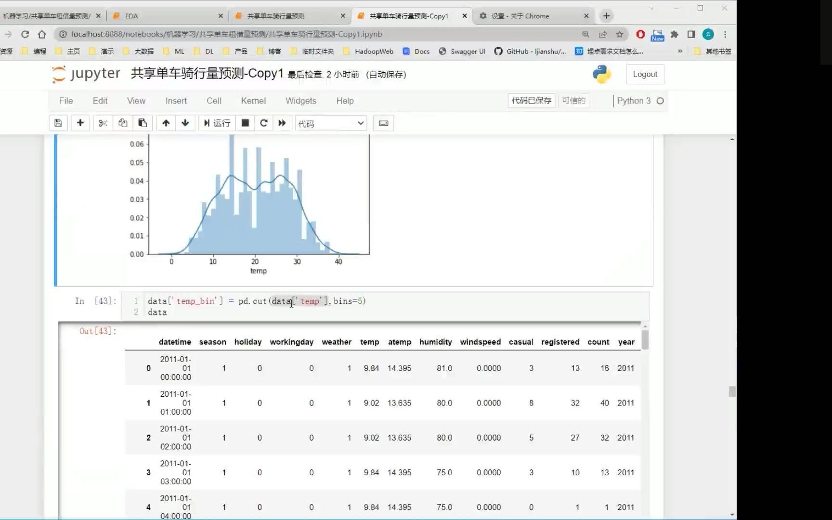The height and width of the screenshot is (520, 832).
Task: Open the File menu
Action: [x=66, y=101]
